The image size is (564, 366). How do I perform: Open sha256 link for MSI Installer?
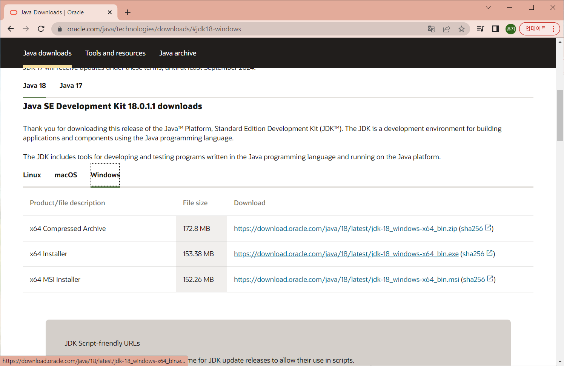click(x=474, y=280)
